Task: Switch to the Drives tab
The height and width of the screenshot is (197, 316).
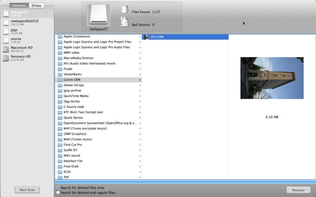Action: (36, 6)
